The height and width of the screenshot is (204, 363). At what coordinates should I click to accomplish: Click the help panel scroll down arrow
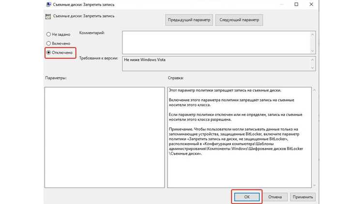pos(315,185)
